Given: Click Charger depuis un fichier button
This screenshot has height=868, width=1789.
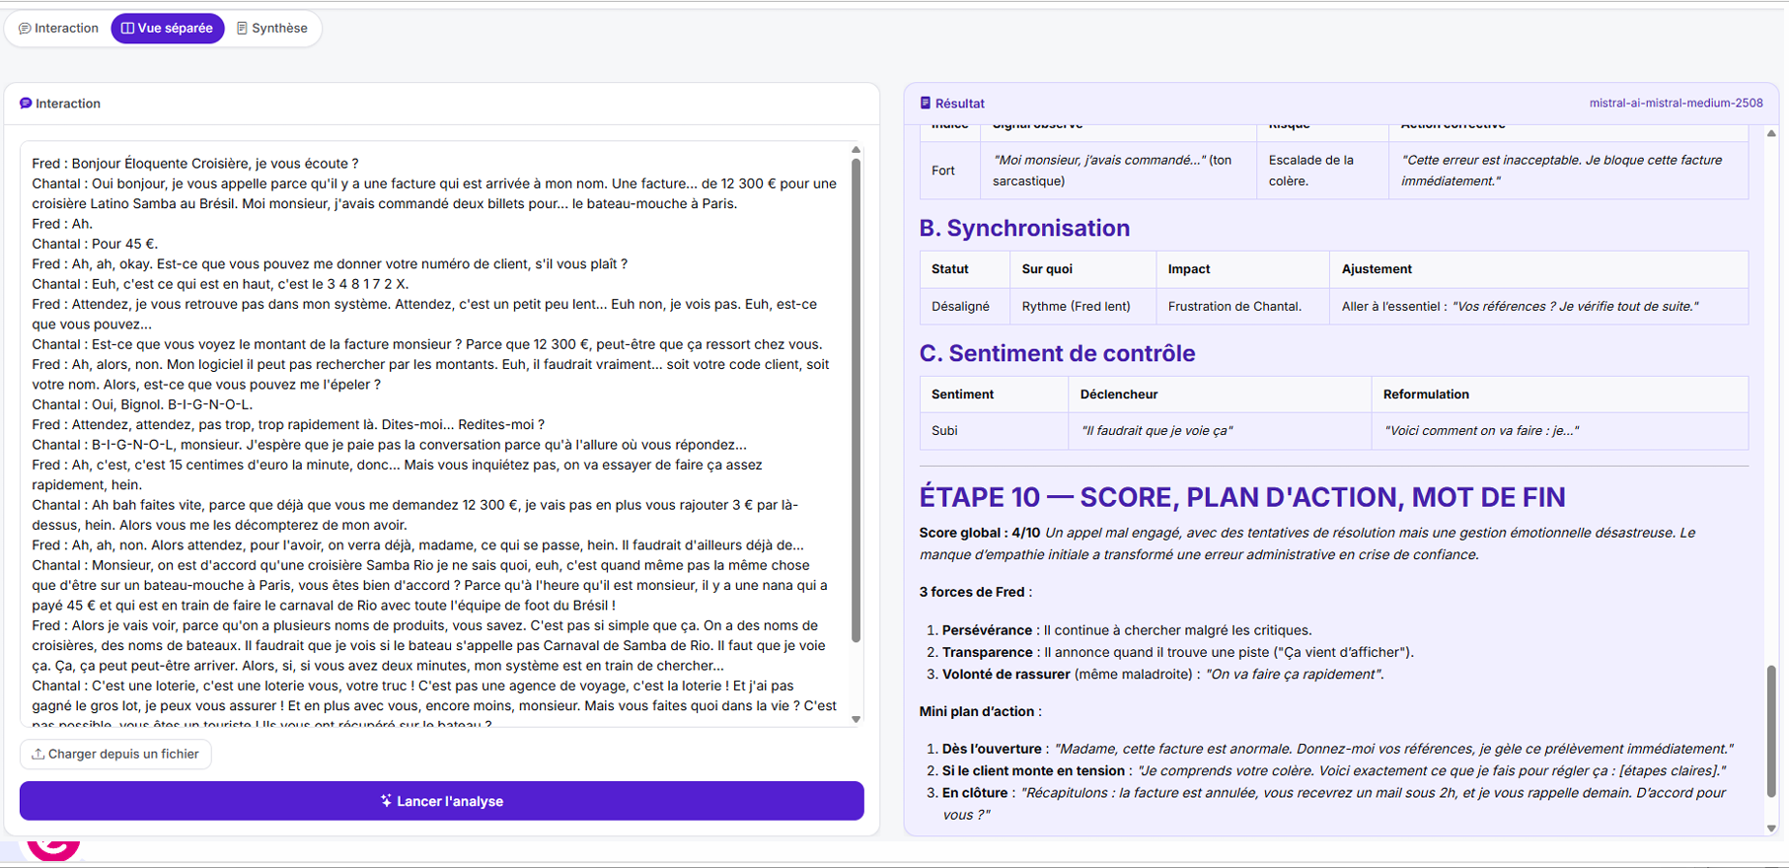Looking at the screenshot, I should [x=115, y=754].
